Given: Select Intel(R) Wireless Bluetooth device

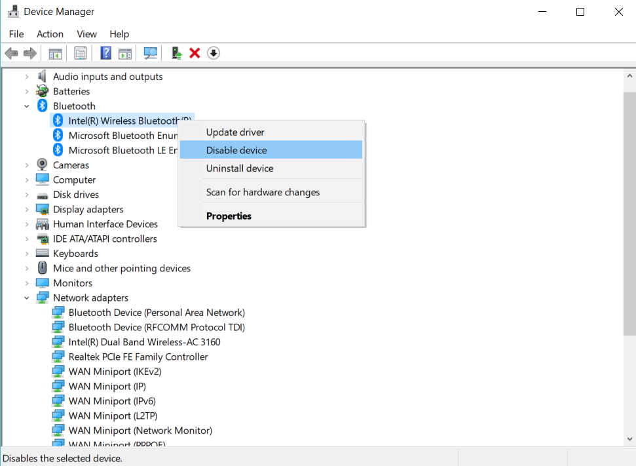Looking at the screenshot, I should [x=123, y=121].
